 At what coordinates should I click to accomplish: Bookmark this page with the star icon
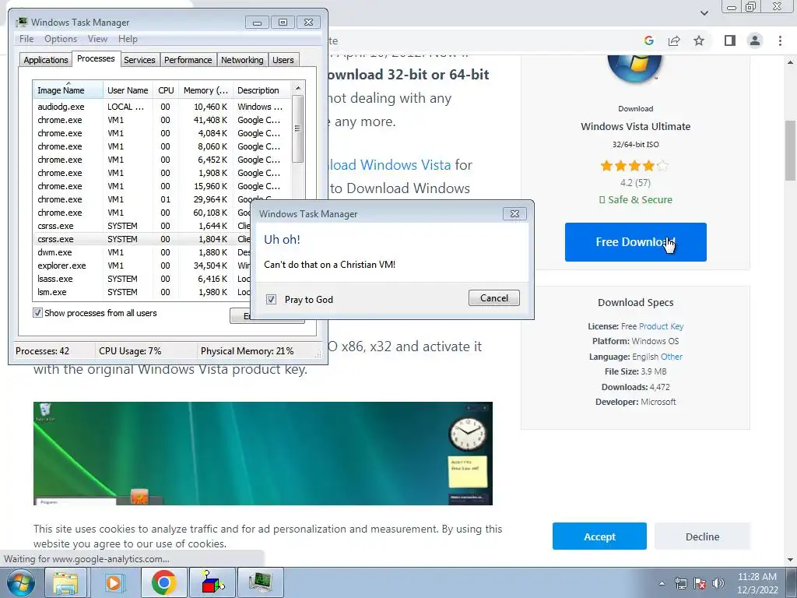[699, 40]
